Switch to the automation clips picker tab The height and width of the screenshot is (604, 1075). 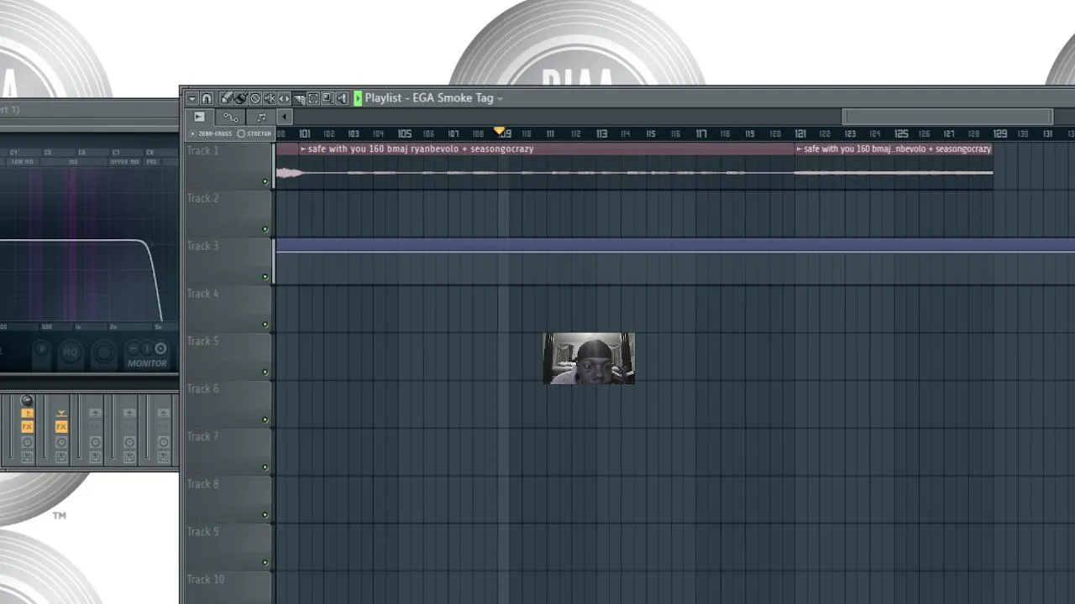(230, 117)
